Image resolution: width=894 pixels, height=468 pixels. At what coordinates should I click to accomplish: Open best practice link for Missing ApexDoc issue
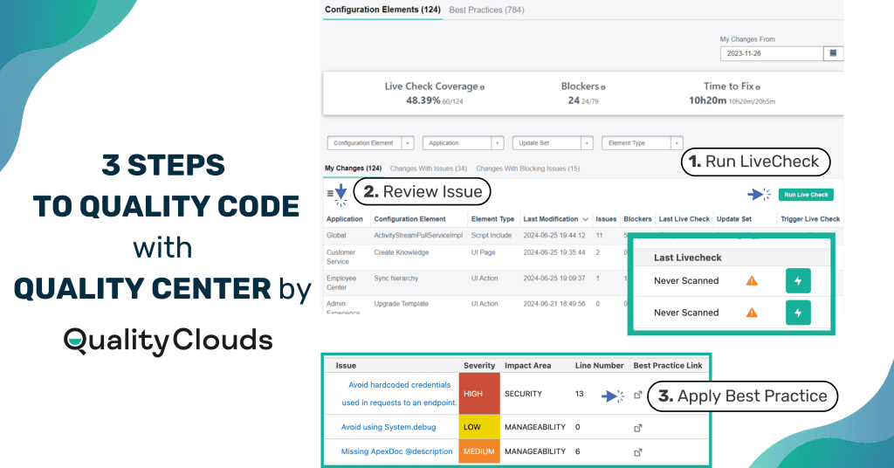pos(638,452)
